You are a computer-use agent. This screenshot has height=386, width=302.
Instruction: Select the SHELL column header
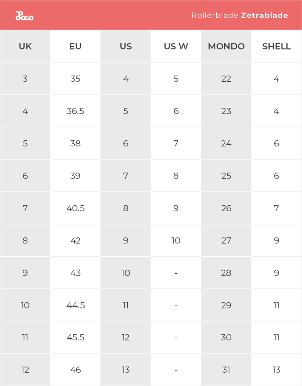[276, 47]
